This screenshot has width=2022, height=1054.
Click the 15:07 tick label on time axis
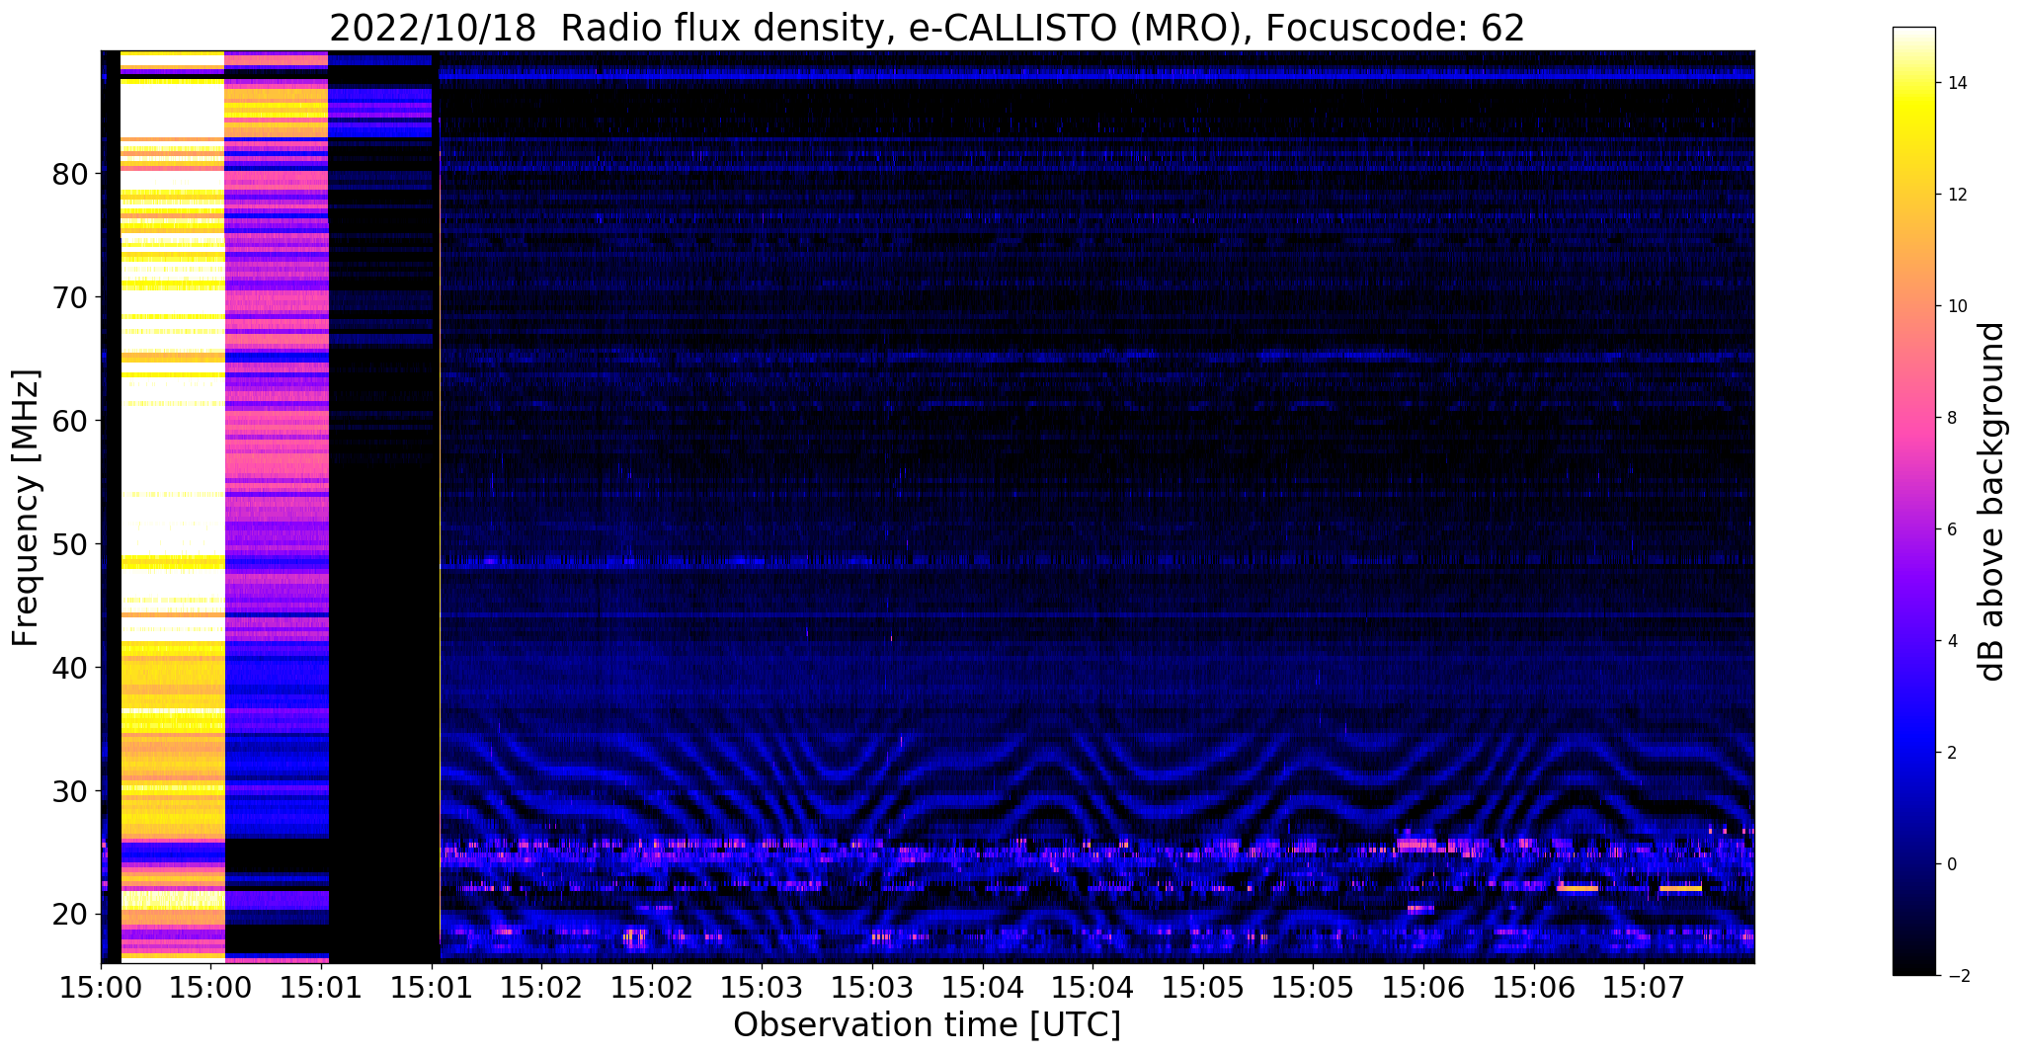(x=1644, y=987)
